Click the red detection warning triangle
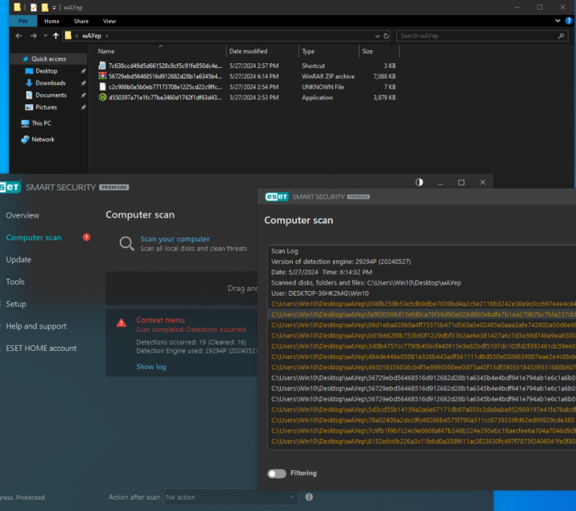Viewport: 576px width, 511px height. [x=122, y=323]
